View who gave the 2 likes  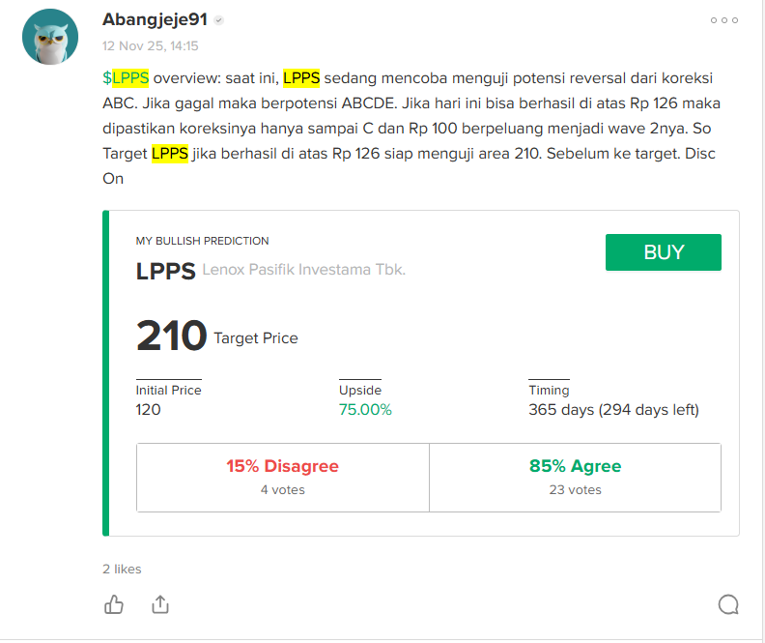(x=122, y=569)
